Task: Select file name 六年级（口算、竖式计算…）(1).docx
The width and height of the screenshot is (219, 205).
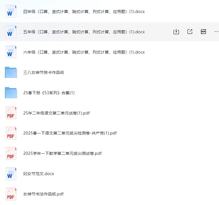Action: click(x=84, y=52)
